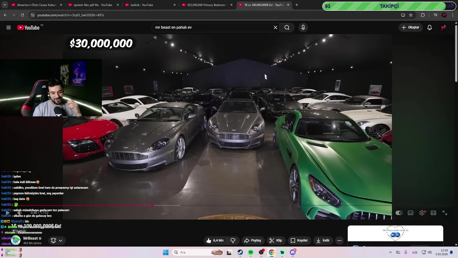Open Task View on taskbar
Screen dimensions: 458x258
229,252
